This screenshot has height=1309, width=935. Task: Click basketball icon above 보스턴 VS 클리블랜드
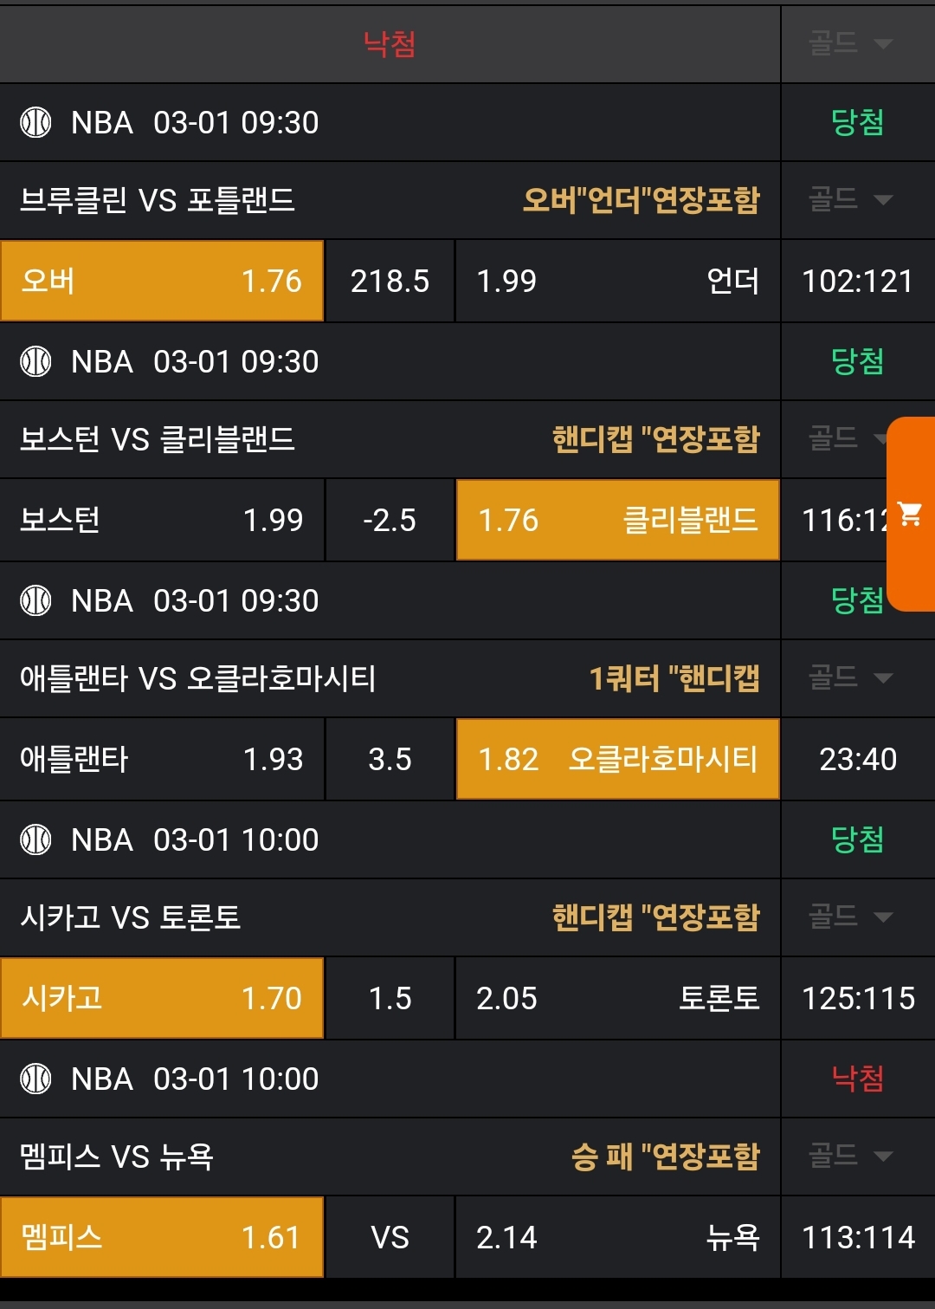tap(35, 361)
